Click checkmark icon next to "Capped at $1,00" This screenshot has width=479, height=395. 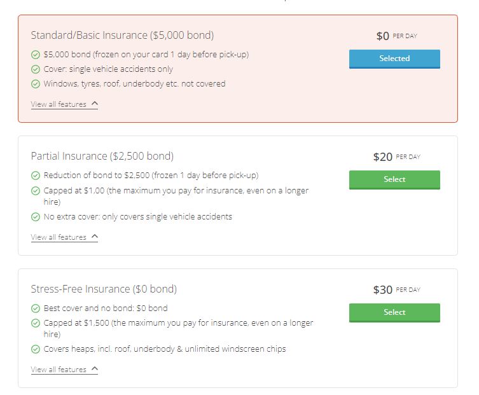[36, 190]
